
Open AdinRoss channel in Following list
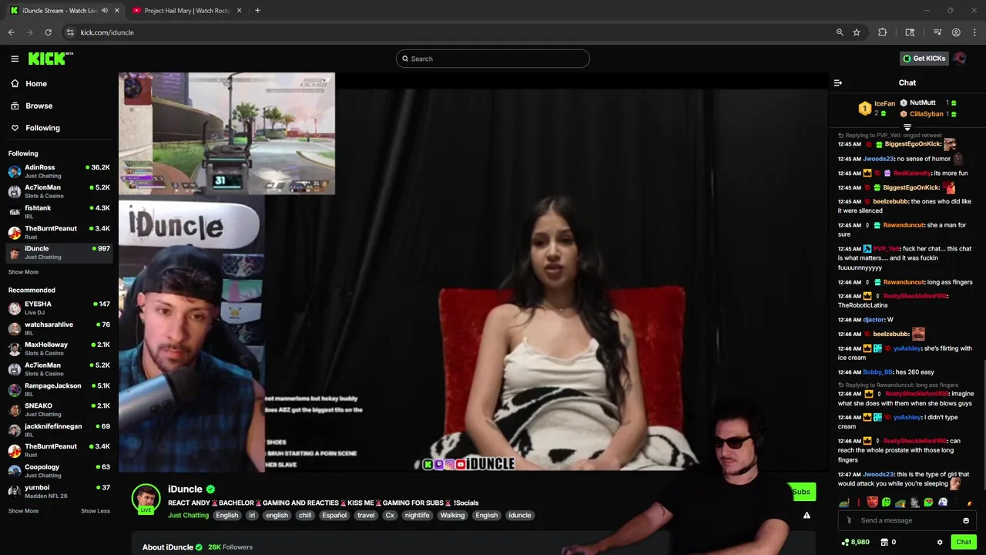pyautogui.click(x=59, y=171)
